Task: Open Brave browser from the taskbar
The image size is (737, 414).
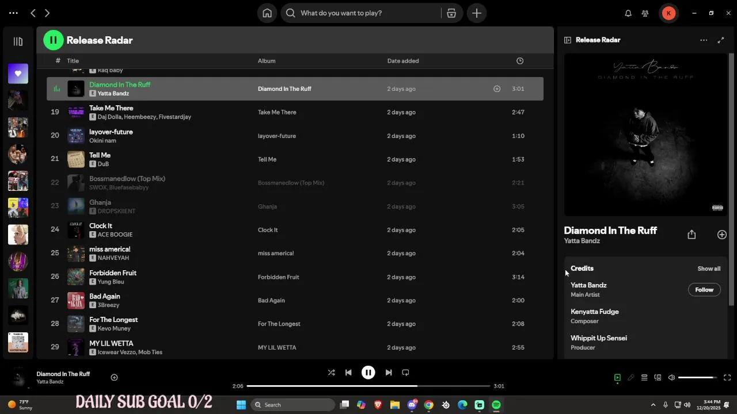Action: pyautogui.click(x=378, y=405)
